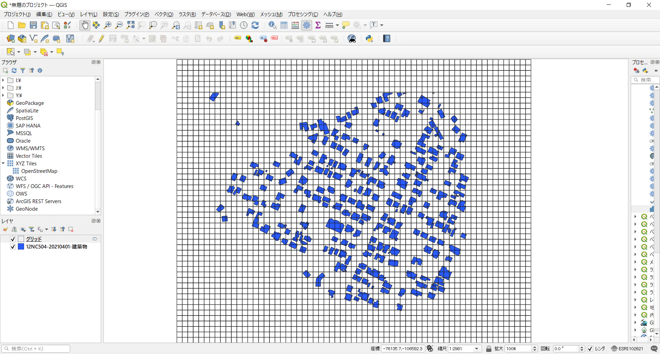Toggle the scale lock icon
This screenshot has width=660, height=354.
click(x=489, y=349)
